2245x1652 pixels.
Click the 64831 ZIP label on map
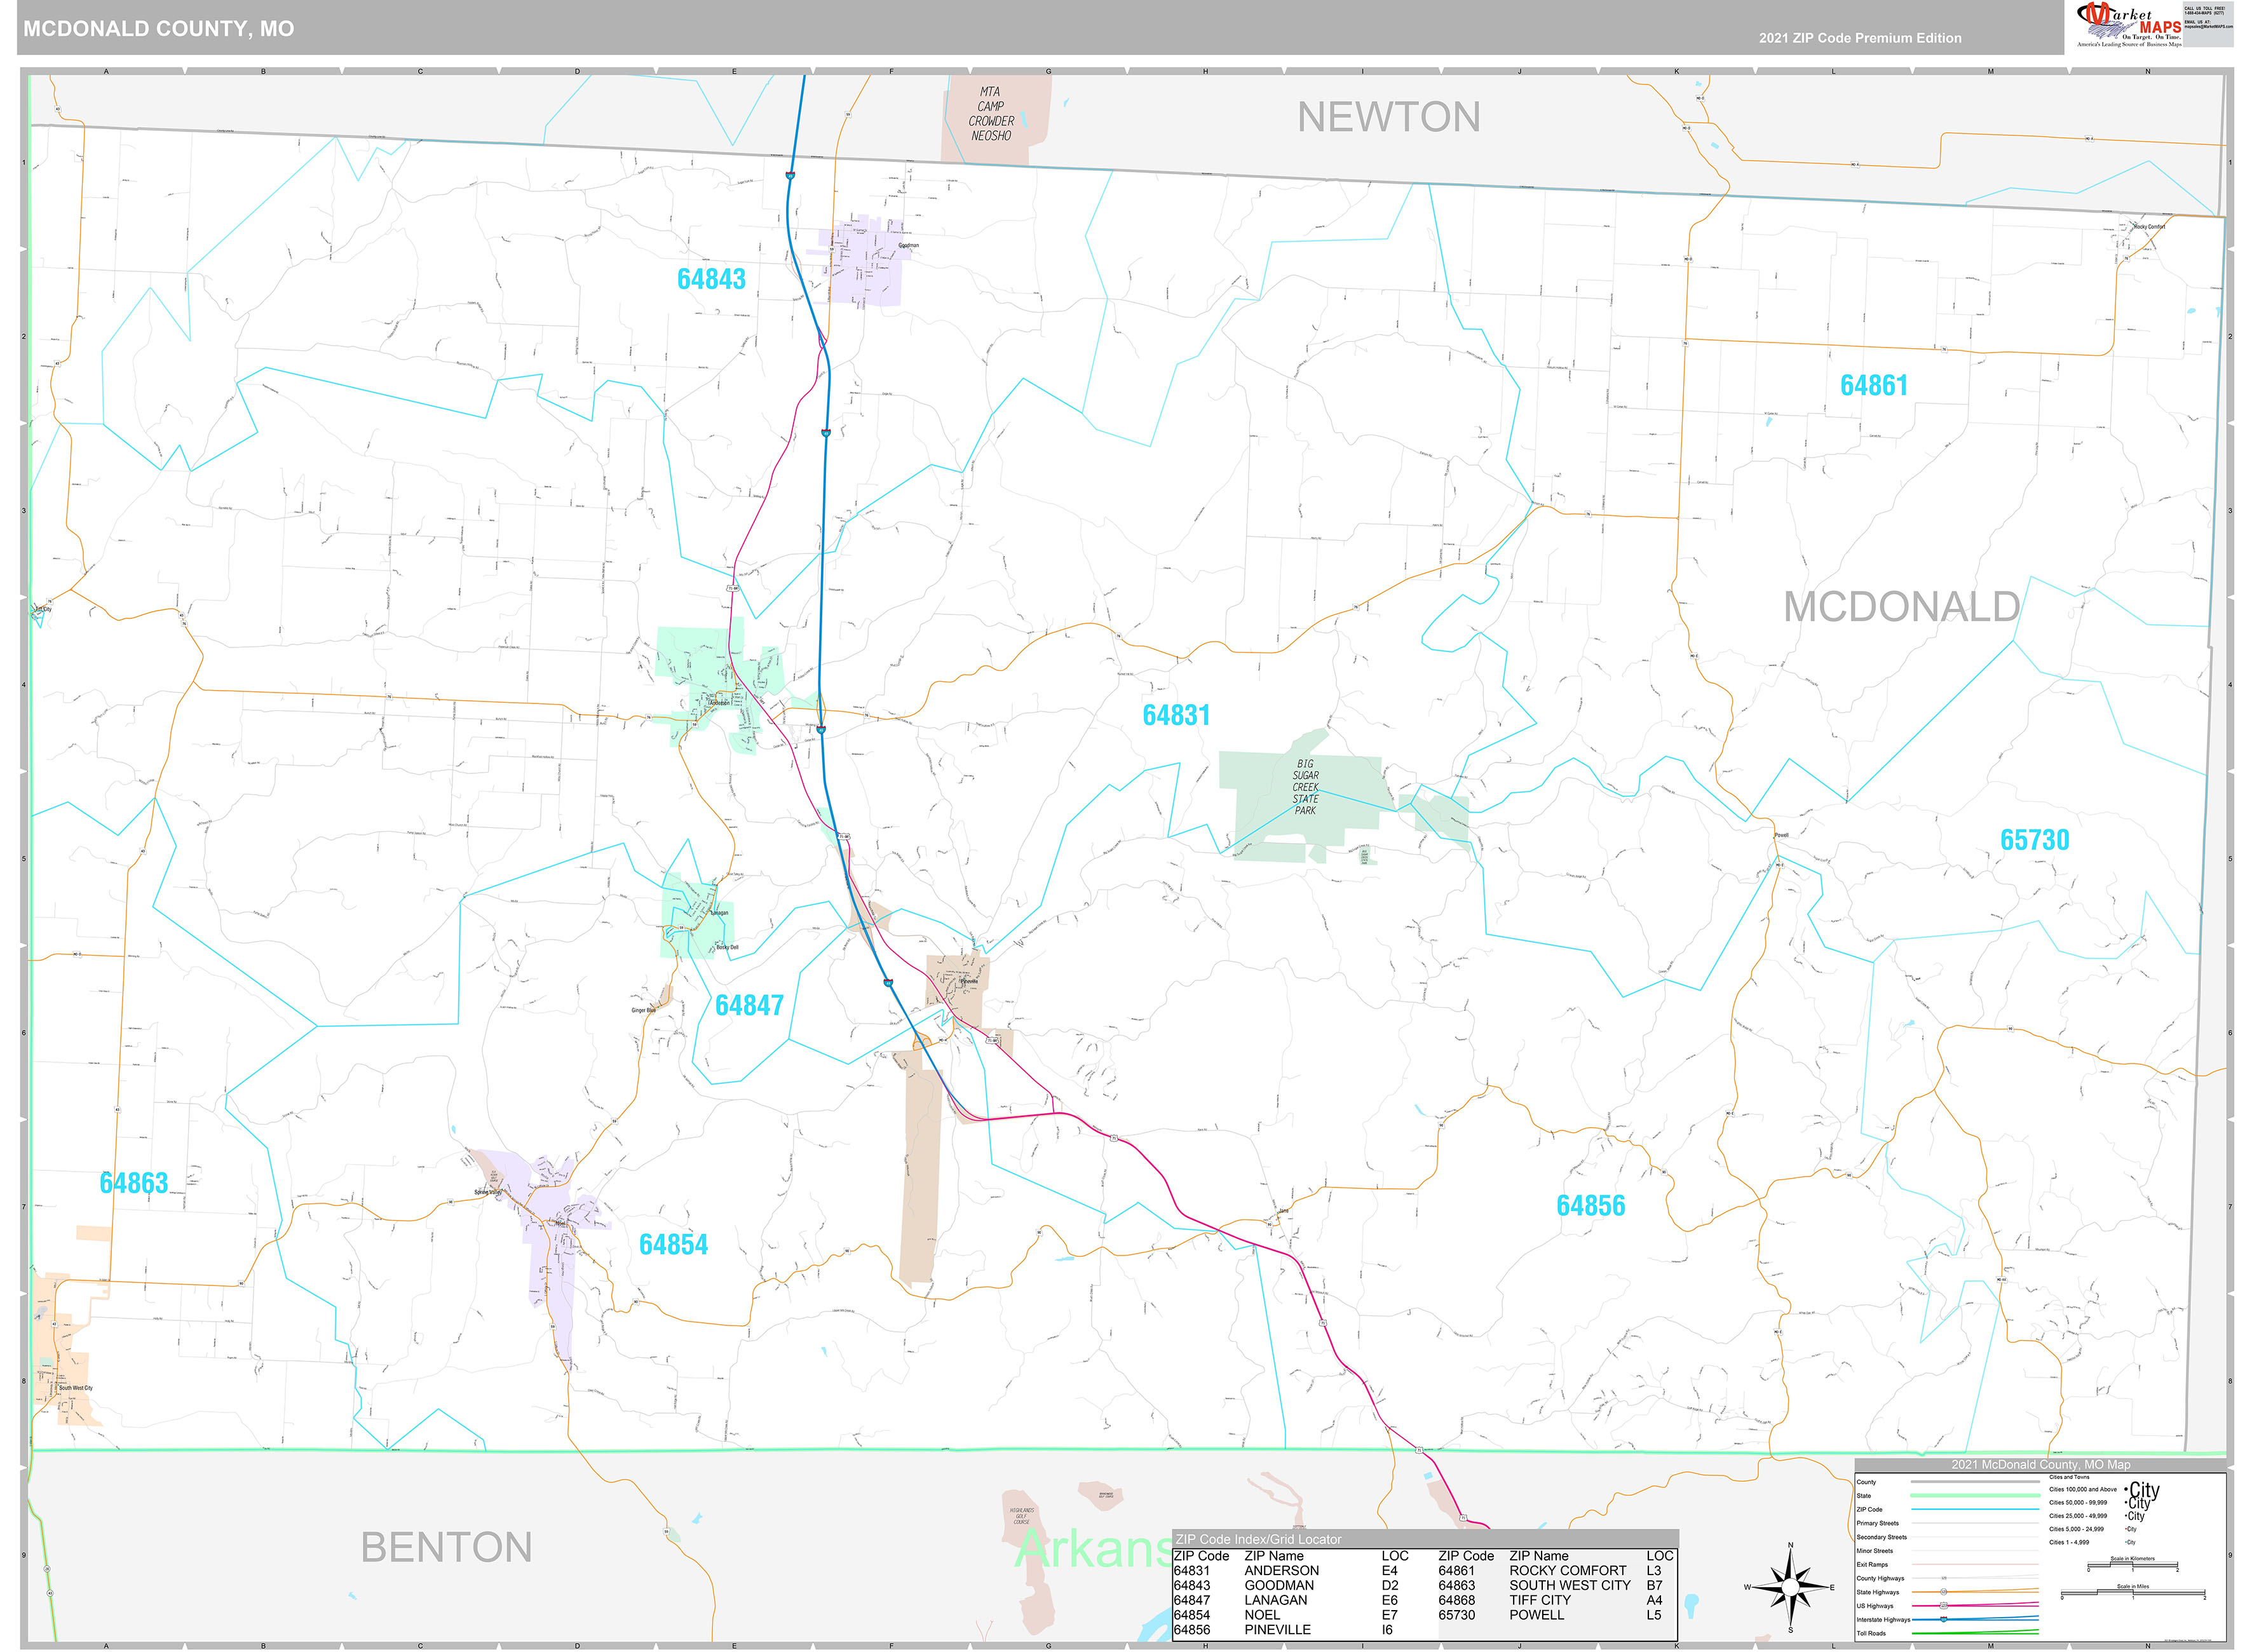tap(1176, 715)
